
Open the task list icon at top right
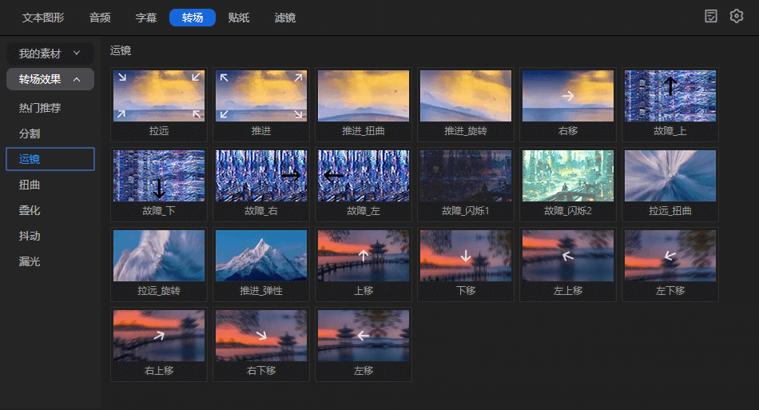[x=710, y=16]
